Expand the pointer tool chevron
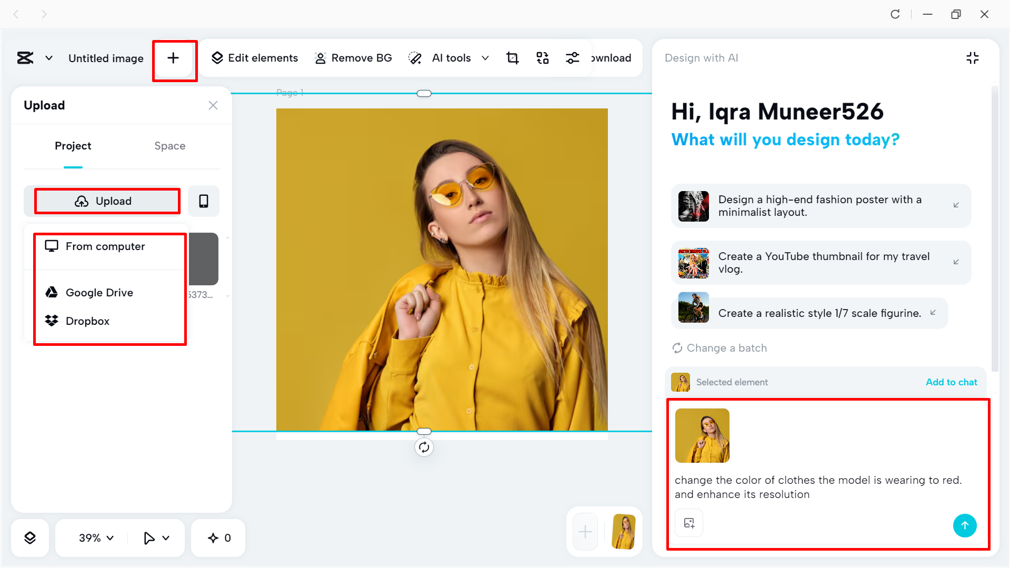This screenshot has width=1010, height=568. [166, 538]
